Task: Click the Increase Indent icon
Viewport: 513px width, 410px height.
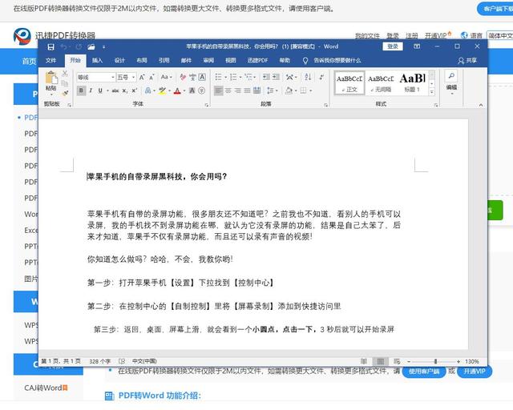Action: (x=276, y=77)
